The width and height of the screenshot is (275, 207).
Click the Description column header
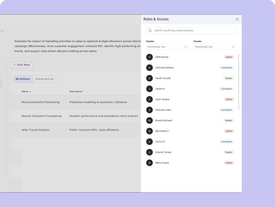point(76,91)
